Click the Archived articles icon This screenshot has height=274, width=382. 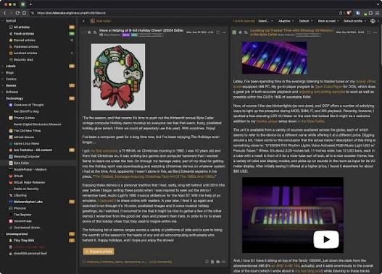pos(11,53)
